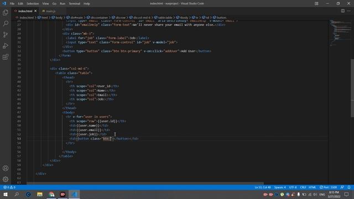Open the Run and Debug view
Viewport: 354px width, 199px height.
click(6, 45)
